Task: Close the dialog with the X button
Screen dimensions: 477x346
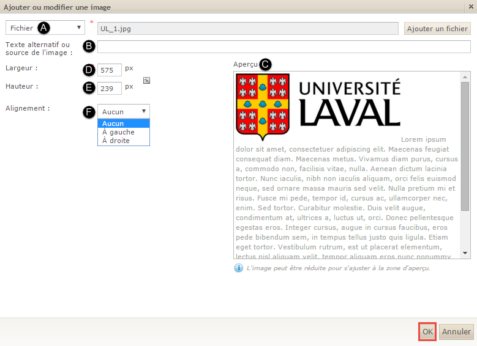Action: point(471,6)
